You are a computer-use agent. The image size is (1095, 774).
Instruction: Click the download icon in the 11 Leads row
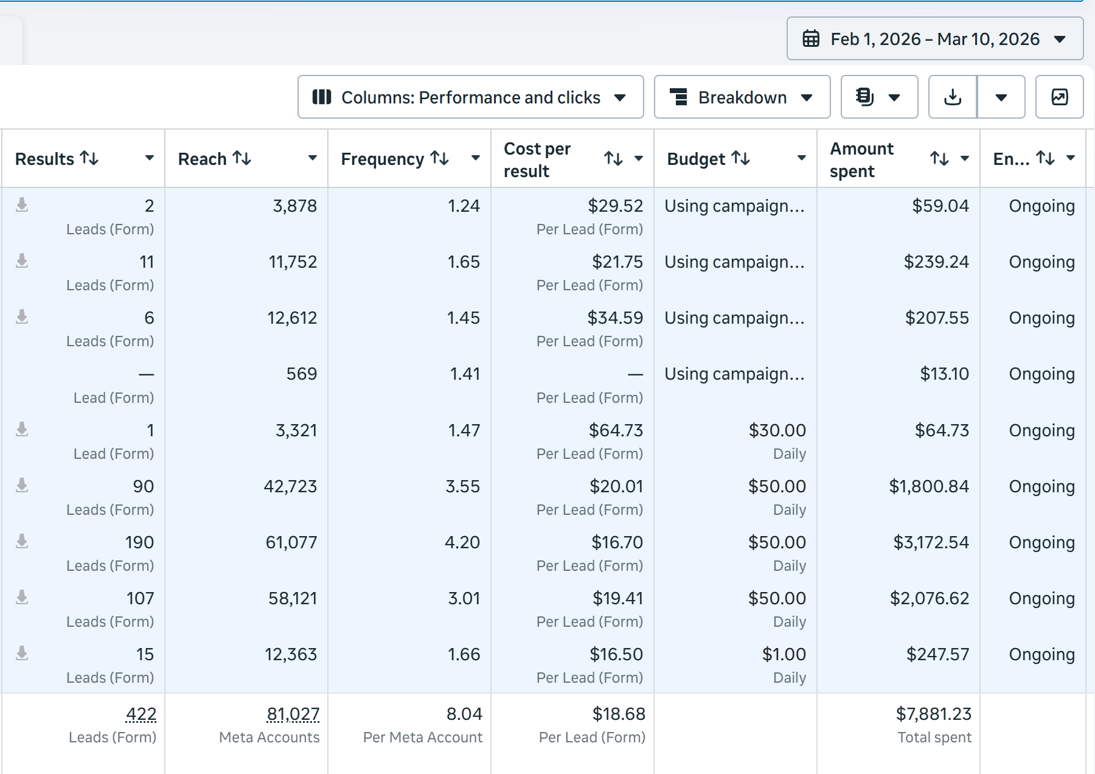pyautogui.click(x=22, y=260)
